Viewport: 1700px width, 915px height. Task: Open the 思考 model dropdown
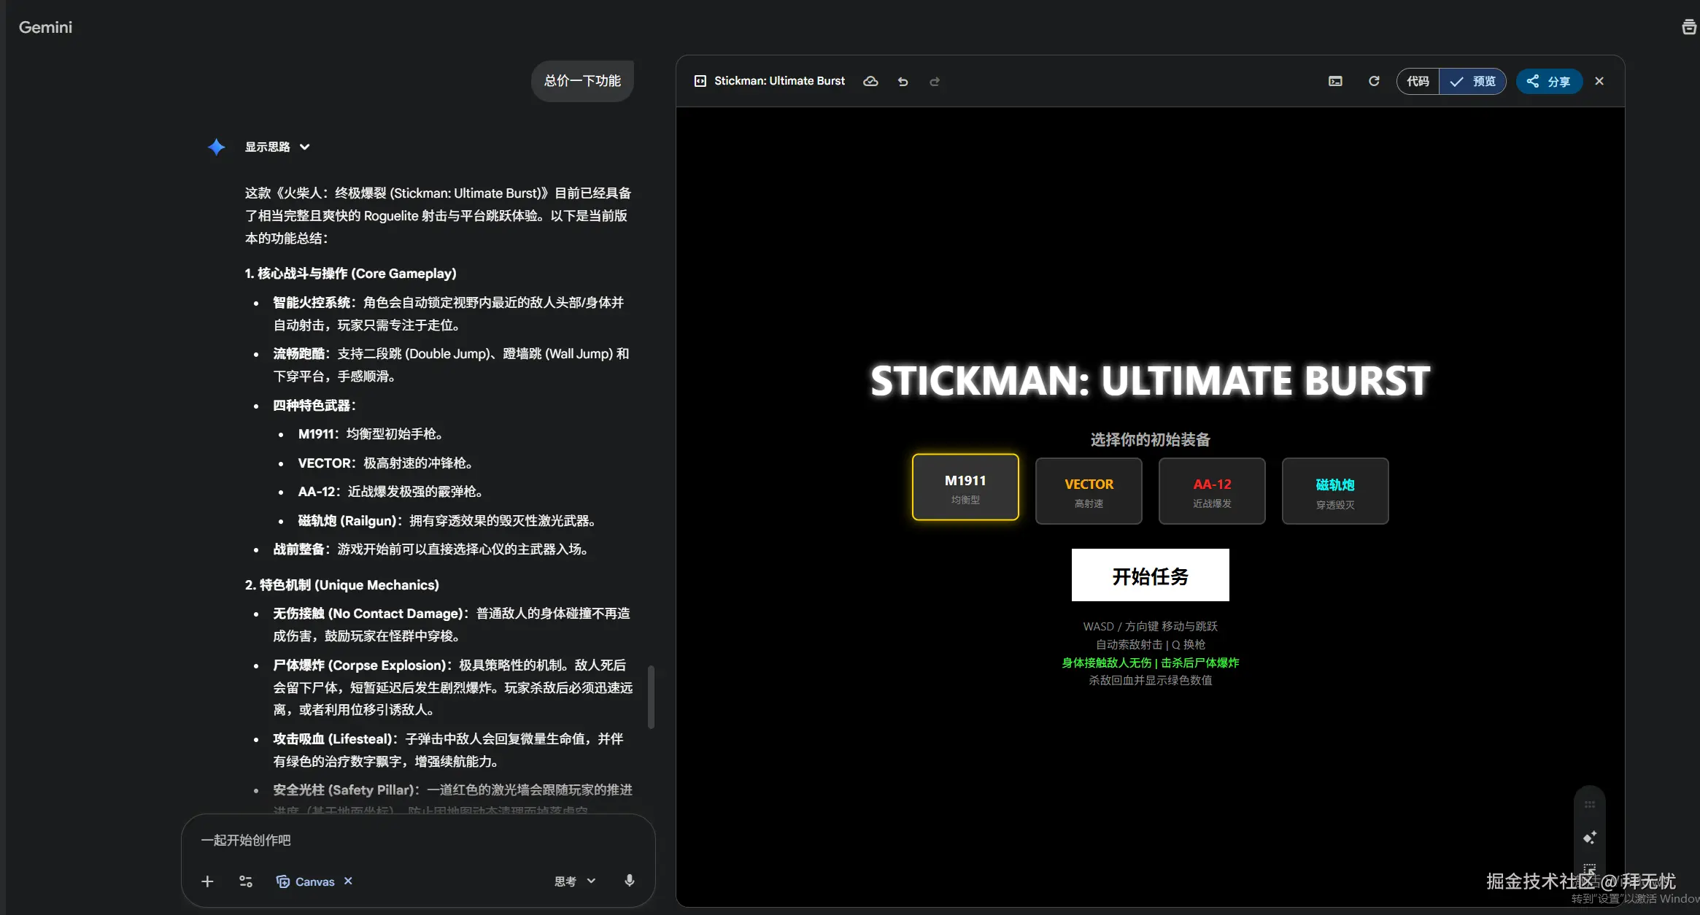tap(575, 881)
